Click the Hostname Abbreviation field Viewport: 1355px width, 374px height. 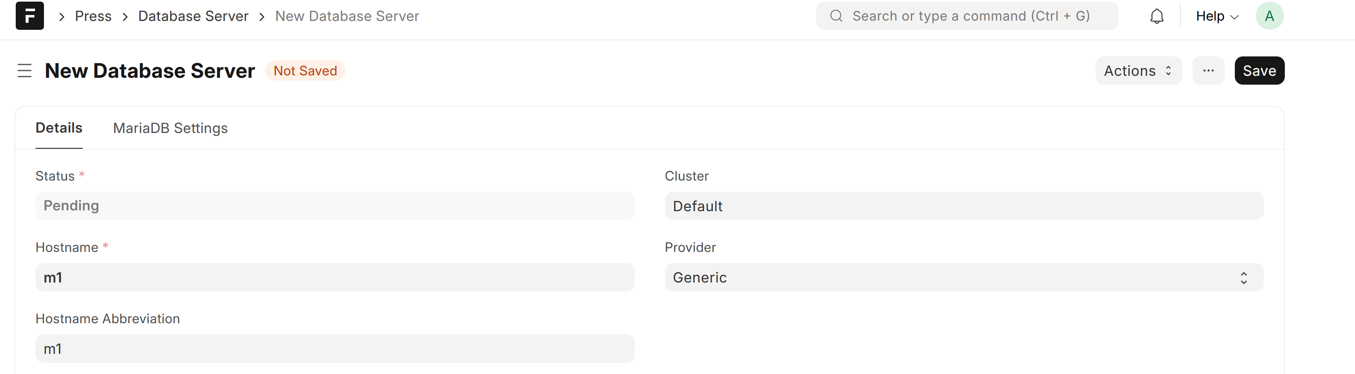335,348
